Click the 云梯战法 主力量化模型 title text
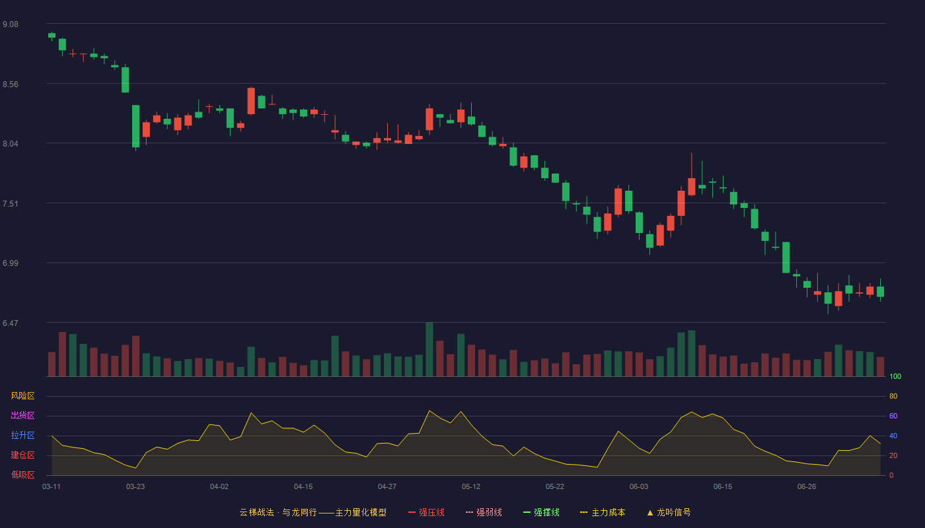 point(313,512)
